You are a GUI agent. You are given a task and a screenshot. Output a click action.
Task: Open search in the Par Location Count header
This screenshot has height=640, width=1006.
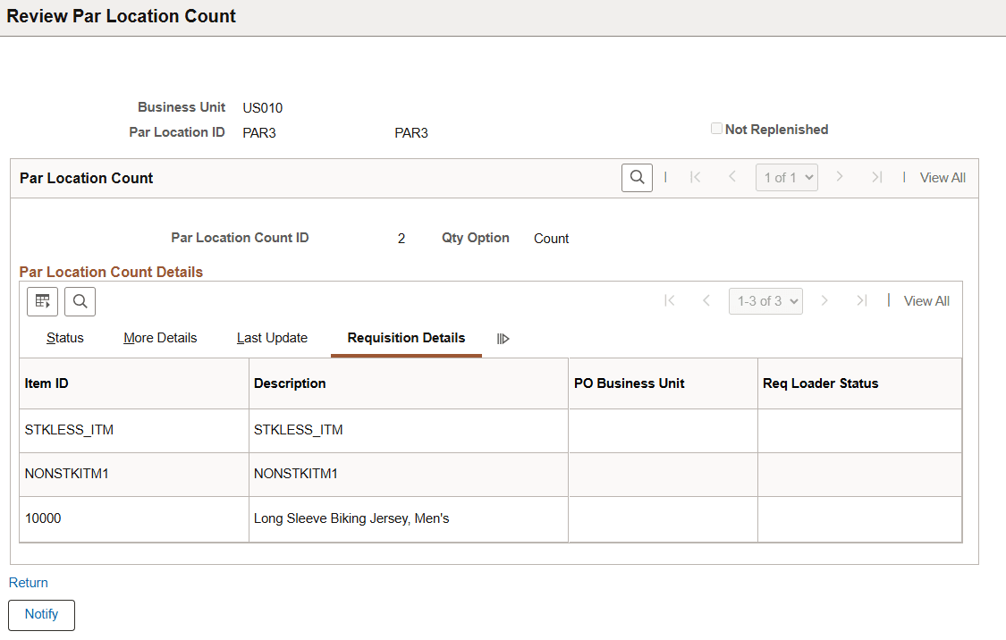637,177
